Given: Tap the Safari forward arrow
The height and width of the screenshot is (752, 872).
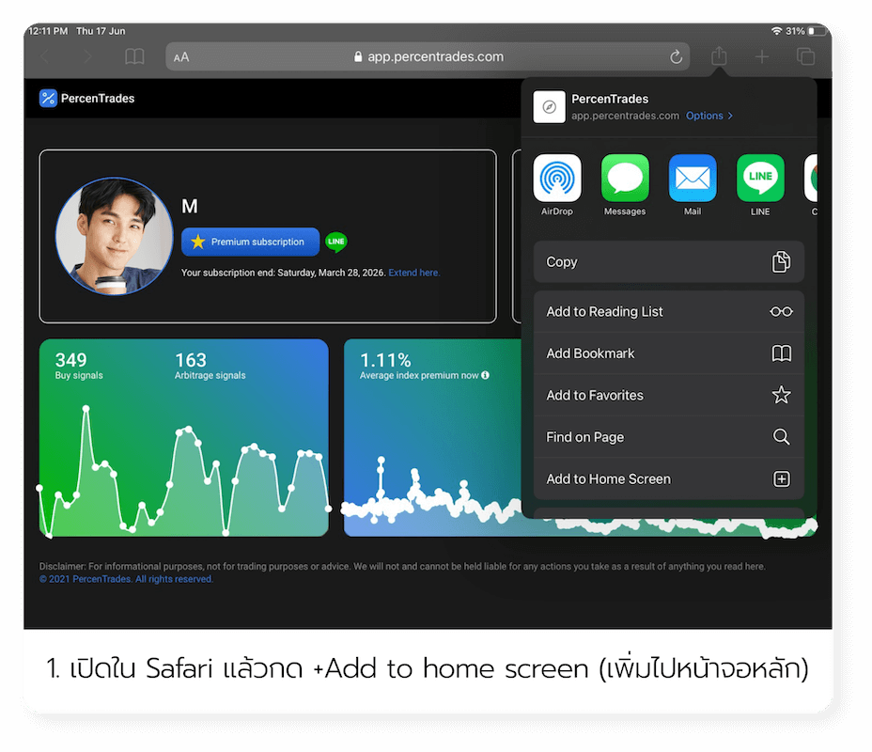Looking at the screenshot, I should pyautogui.click(x=87, y=56).
